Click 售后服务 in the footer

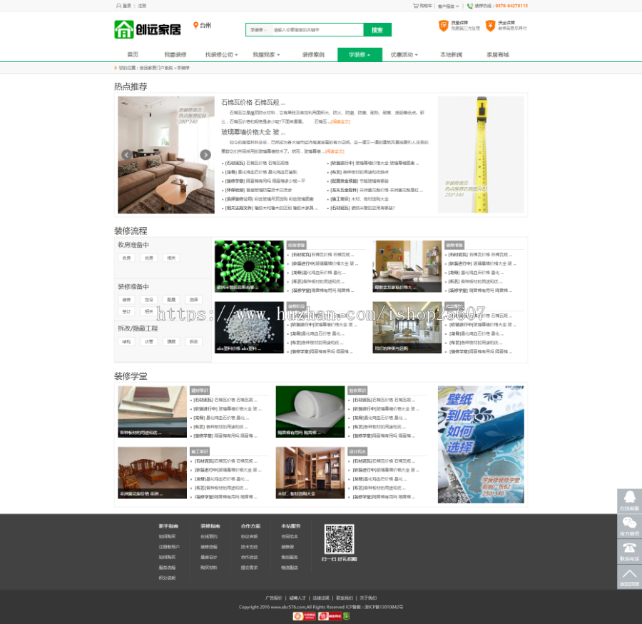(x=290, y=557)
